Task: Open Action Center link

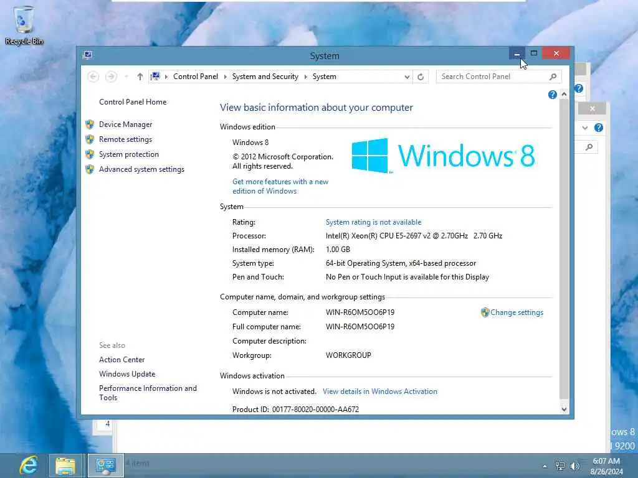Action: (x=121, y=360)
